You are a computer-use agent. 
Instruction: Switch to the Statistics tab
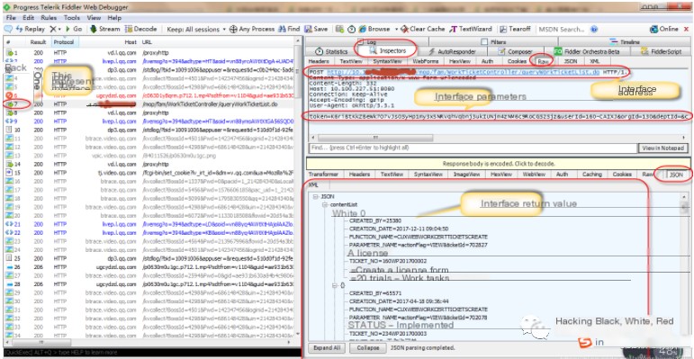pyautogui.click(x=332, y=51)
